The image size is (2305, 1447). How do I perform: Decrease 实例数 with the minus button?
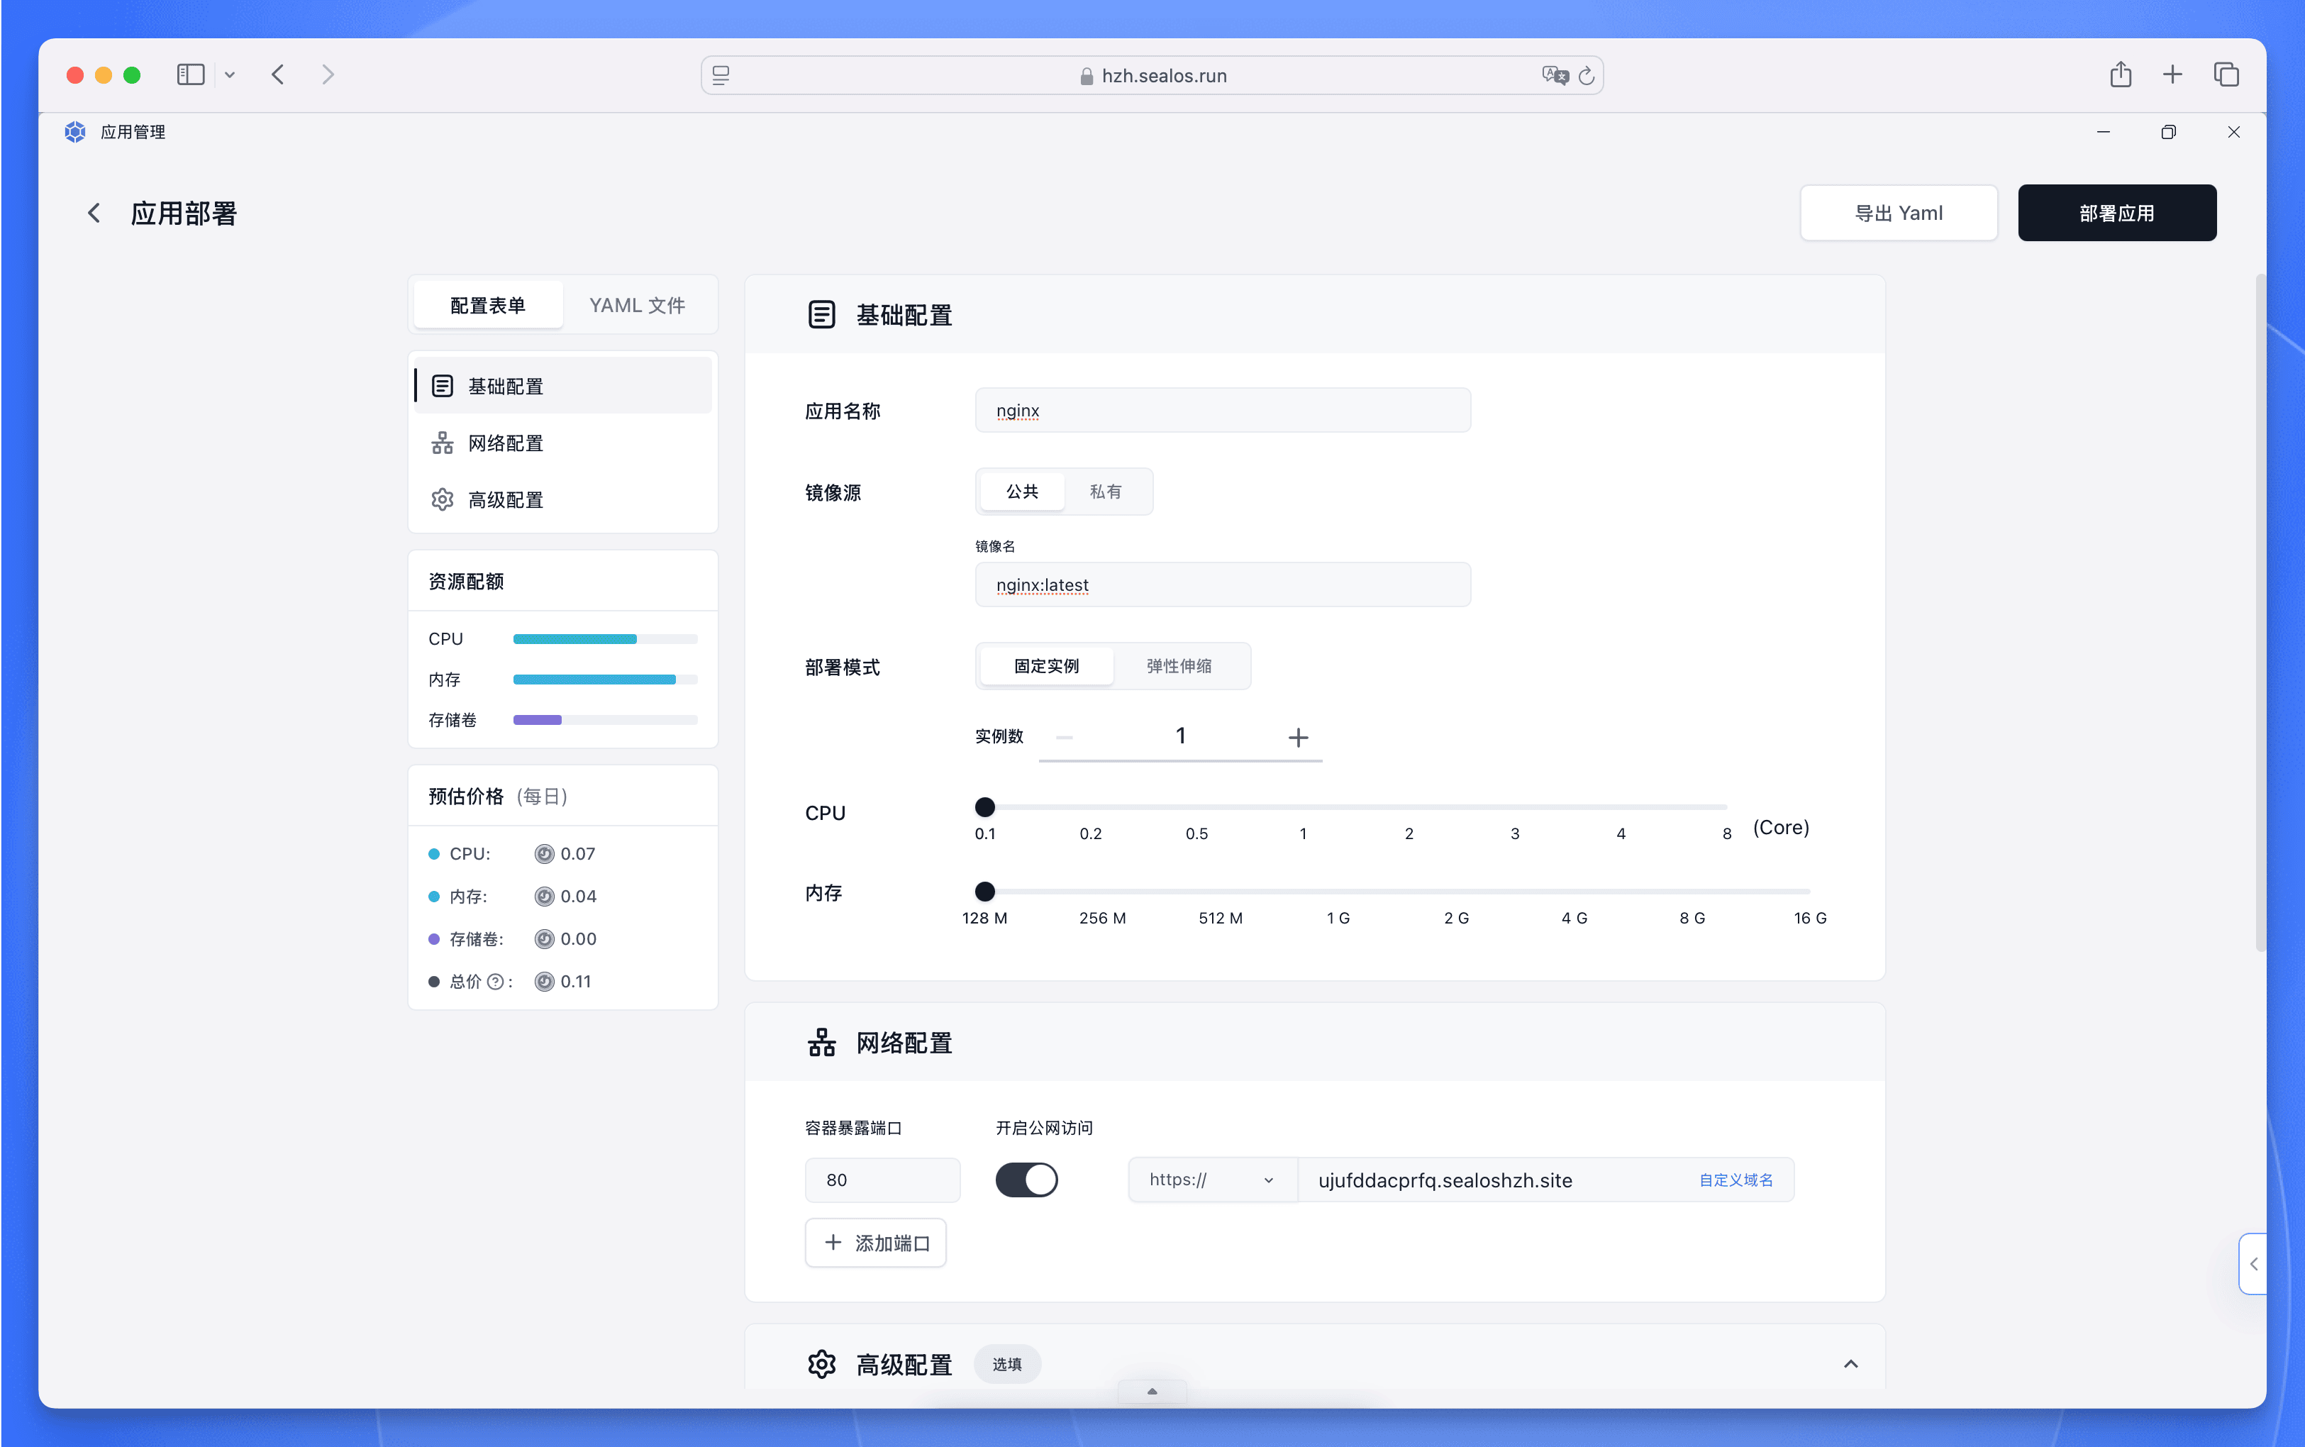coord(1064,737)
